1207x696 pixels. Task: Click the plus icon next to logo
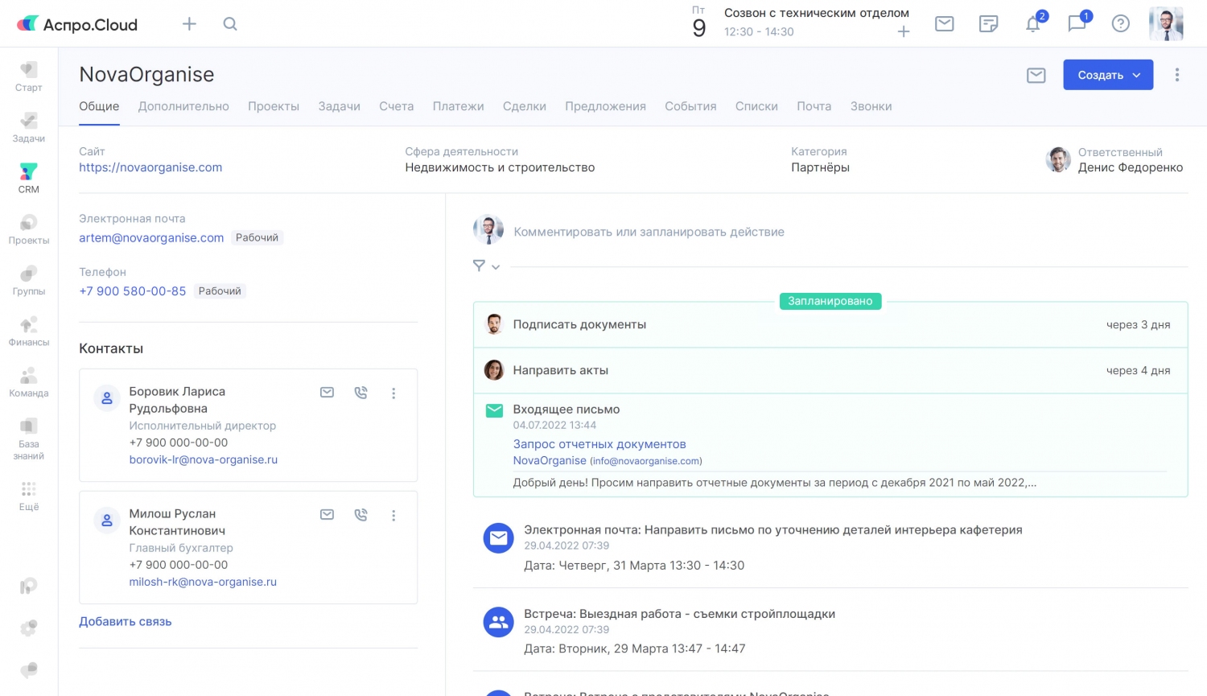point(189,24)
